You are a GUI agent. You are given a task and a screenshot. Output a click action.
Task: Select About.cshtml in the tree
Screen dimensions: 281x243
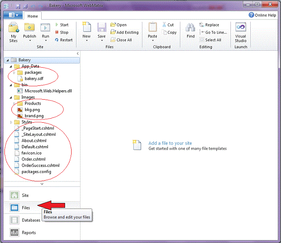(34, 141)
